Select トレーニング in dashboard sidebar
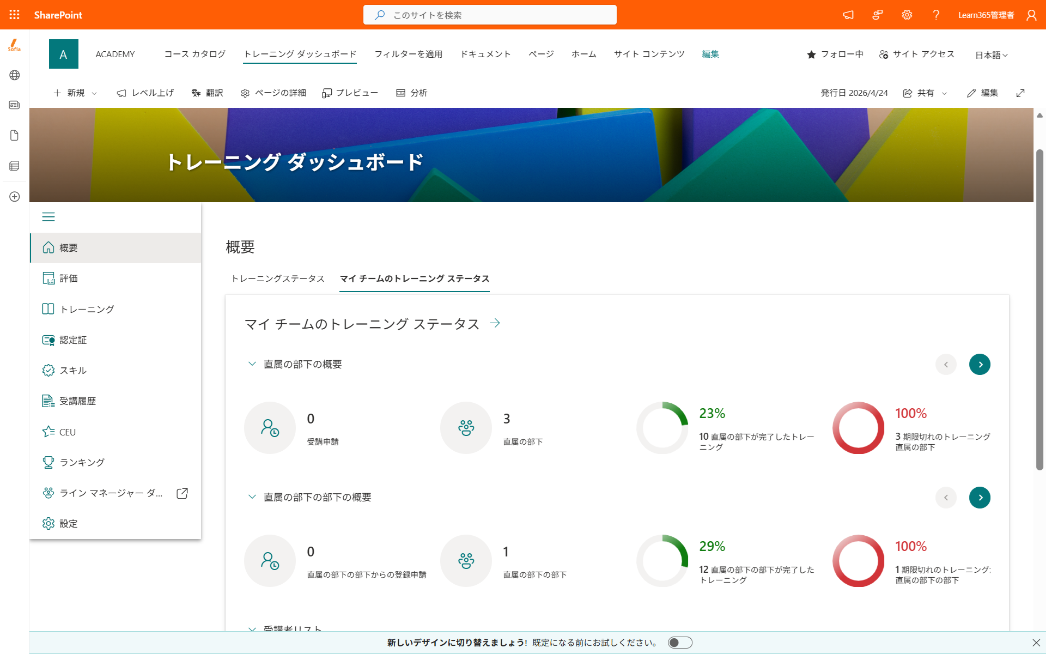Viewport: 1046px width, 654px height. [115, 309]
